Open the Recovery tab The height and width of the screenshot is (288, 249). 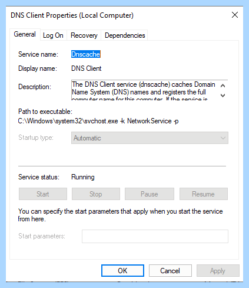coord(84,35)
